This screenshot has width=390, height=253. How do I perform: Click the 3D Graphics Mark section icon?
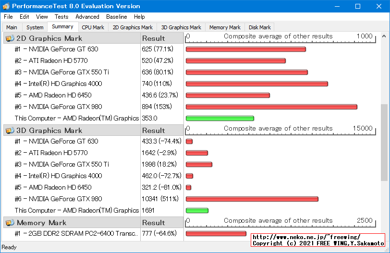10,131
